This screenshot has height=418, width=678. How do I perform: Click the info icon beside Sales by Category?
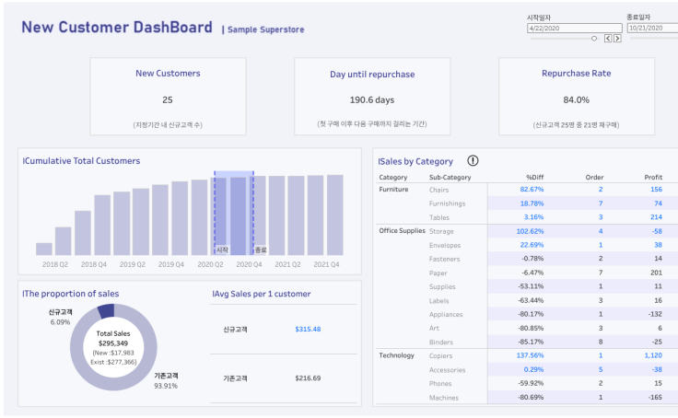(x=473, y=161)
